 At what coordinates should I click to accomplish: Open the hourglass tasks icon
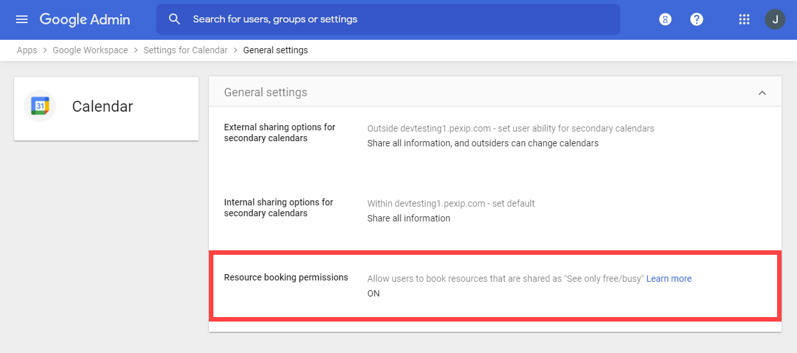[x=665, y=19]
